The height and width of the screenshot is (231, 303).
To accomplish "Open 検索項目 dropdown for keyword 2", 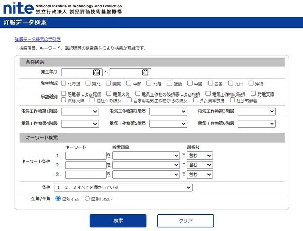I will click(146, 165).
